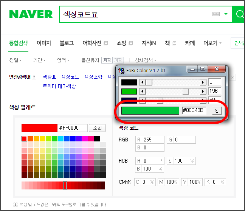The width and height of the screenshot is (245, 211).
Task: Set 옵션유지 to 꺼짐
Action: (107, 60)
